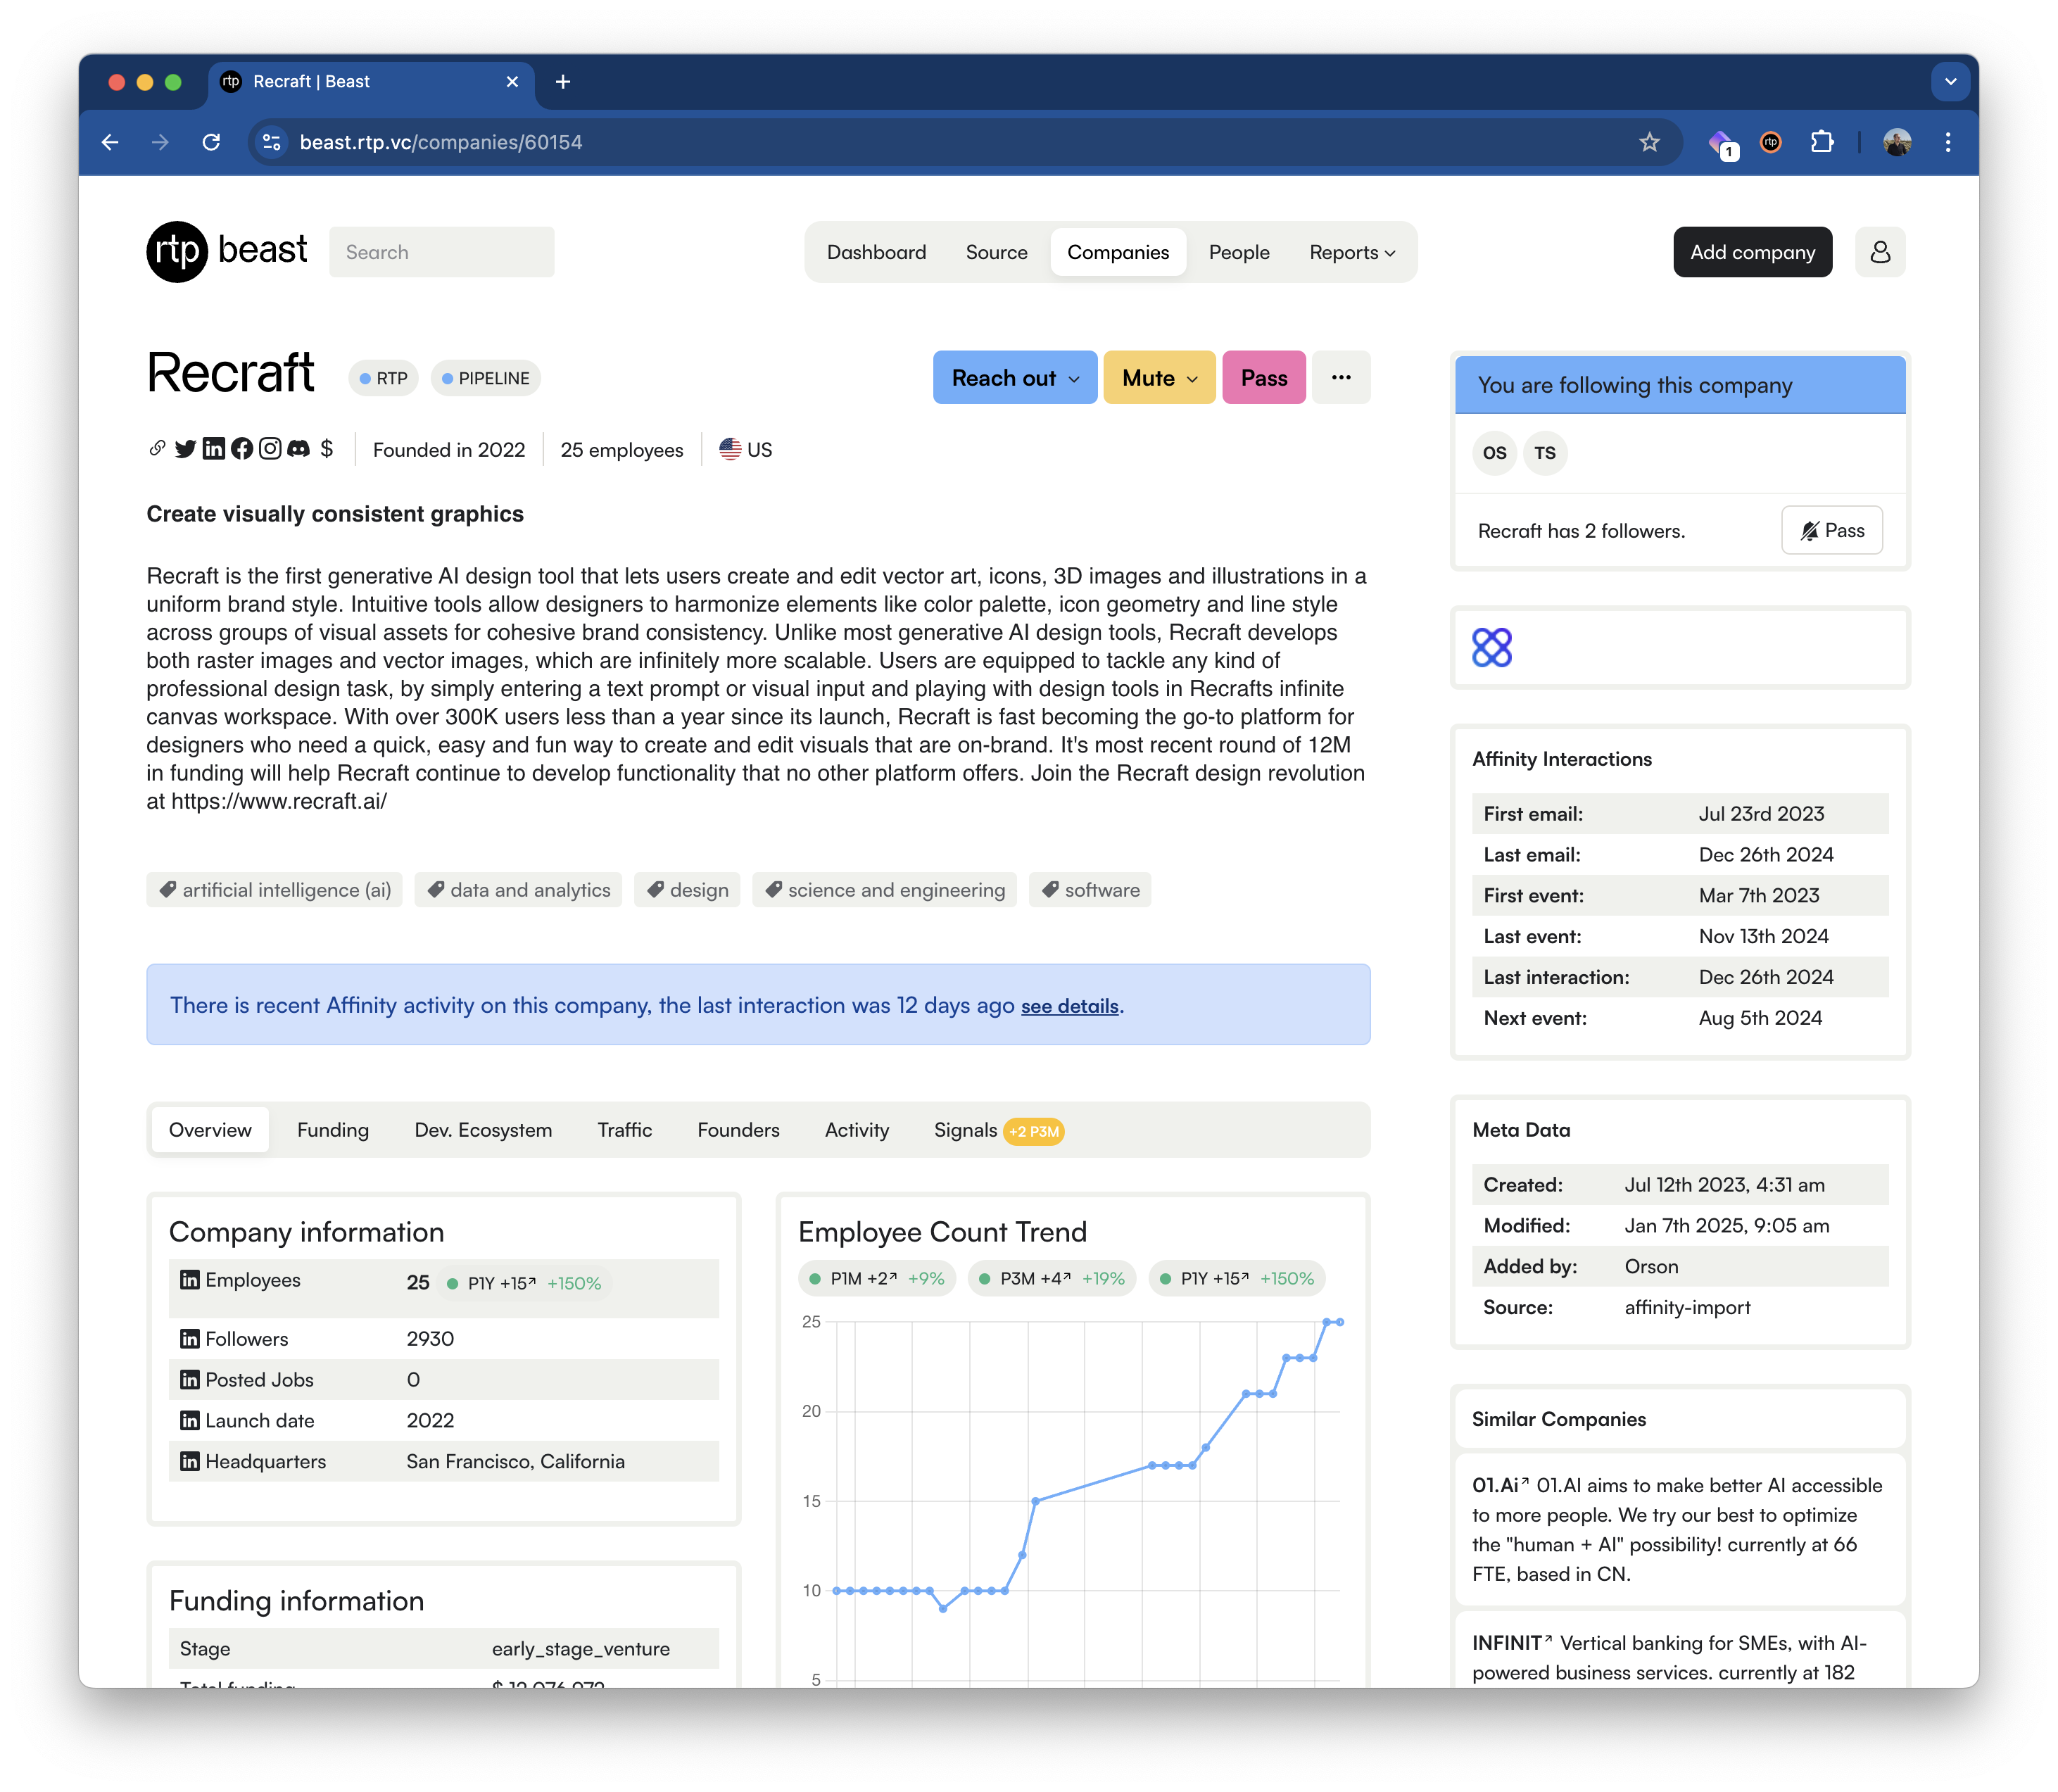
Task: Click TS follower avatar
Action: (1545, 453)
